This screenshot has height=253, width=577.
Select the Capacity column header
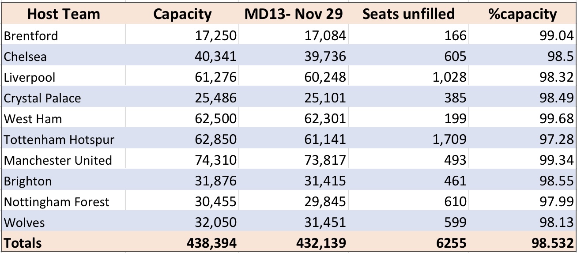[x=182, y=14]
